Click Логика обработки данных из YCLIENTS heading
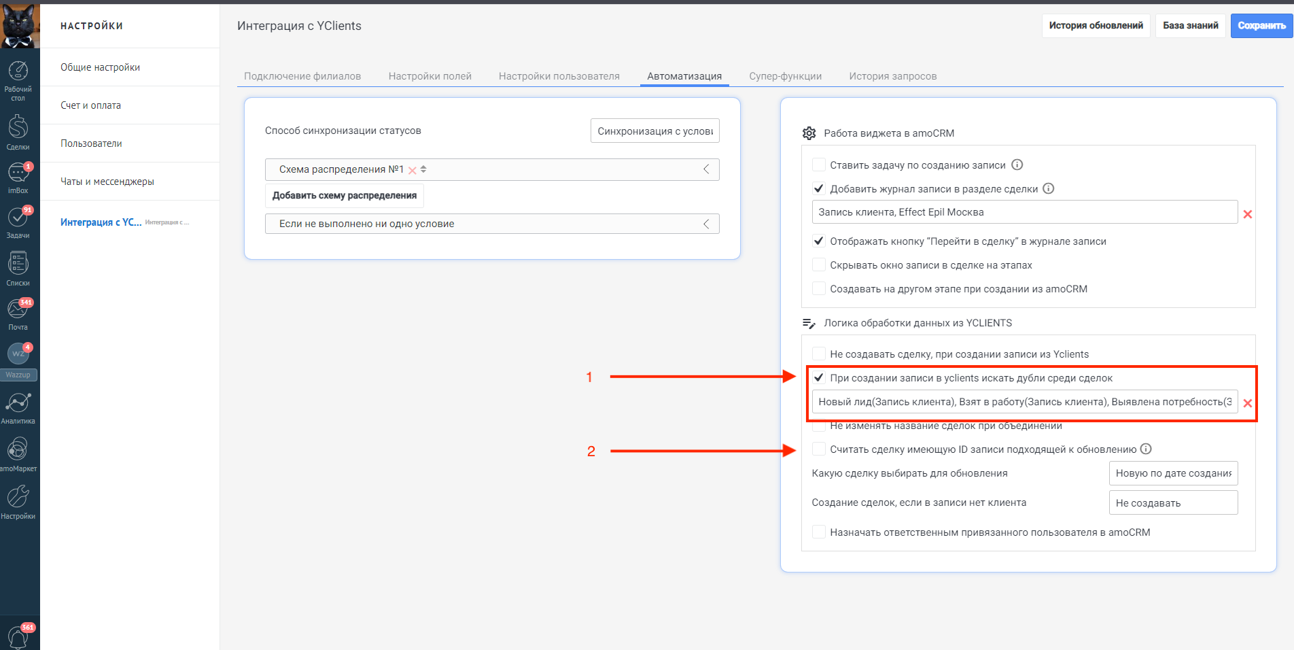The width and height of the screenshot is (1294, 650). (x=918, y=323)
